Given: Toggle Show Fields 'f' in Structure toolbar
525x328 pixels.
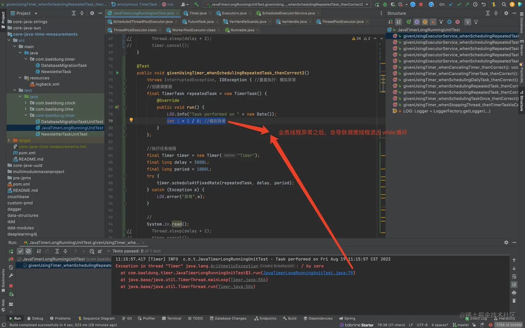Looking at the screenshot, I should click(x=425, y=22).
